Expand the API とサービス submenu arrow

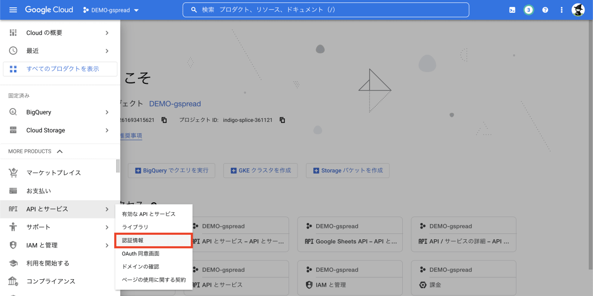pos(107,209)
